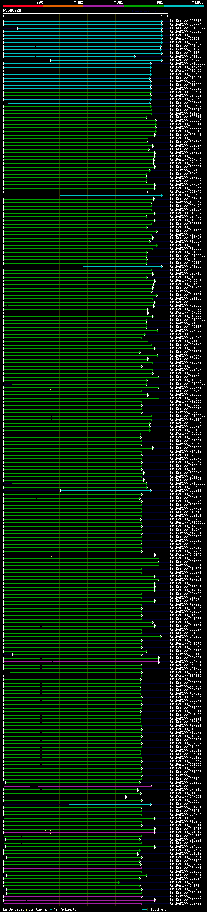Click the cyan ~100% identity color band
This screenshot has height=912, width=207.
pyautogui.click(x=184, y=6)
